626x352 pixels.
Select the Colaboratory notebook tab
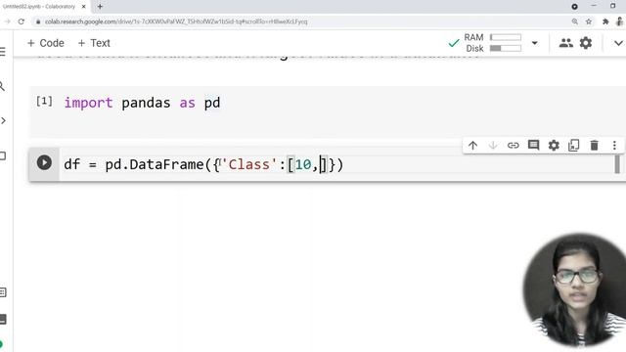point(39,7)
